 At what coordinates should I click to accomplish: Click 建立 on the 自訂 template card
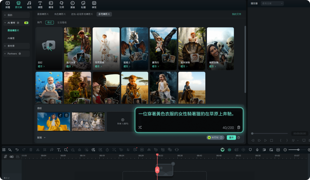(x=41, y=66)
